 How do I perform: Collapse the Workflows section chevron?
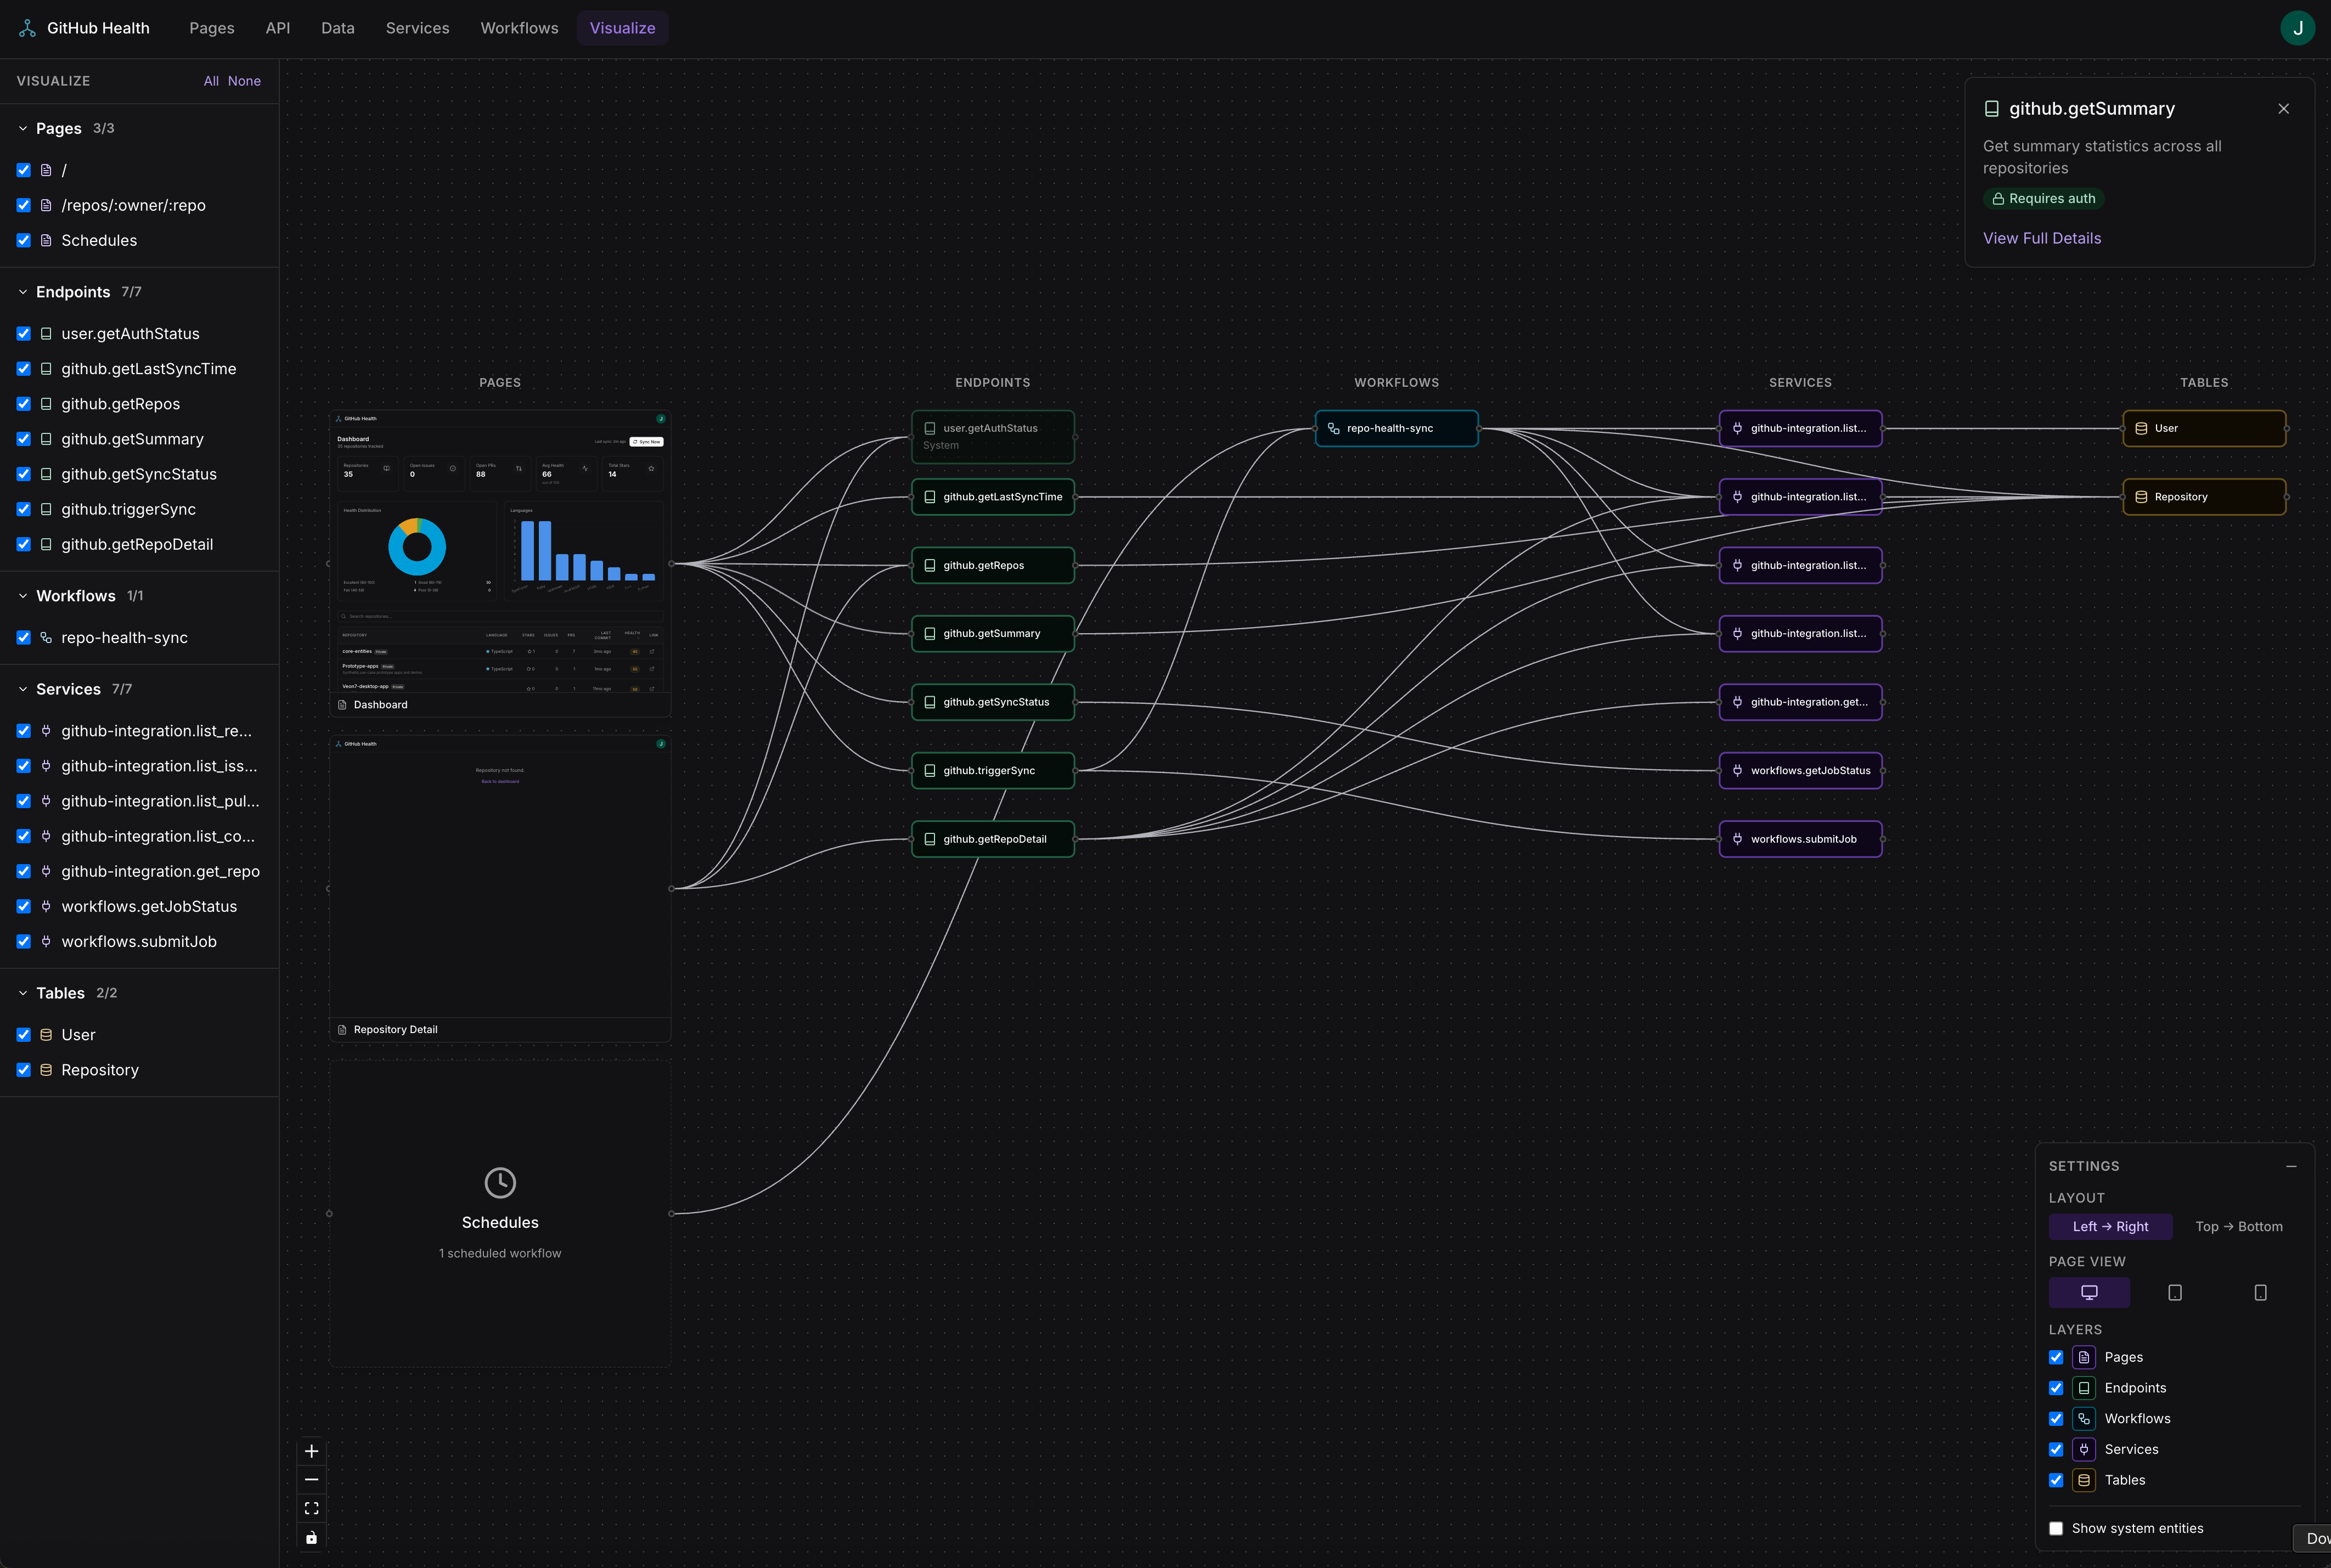[x=23, y=596]
